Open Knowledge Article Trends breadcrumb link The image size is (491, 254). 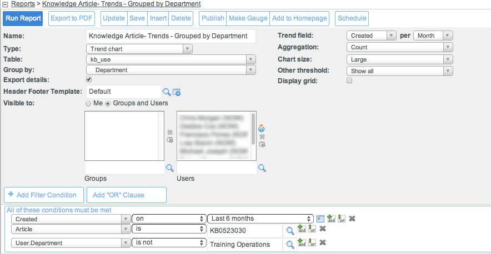pyautogui.click(x=122, y=4)
